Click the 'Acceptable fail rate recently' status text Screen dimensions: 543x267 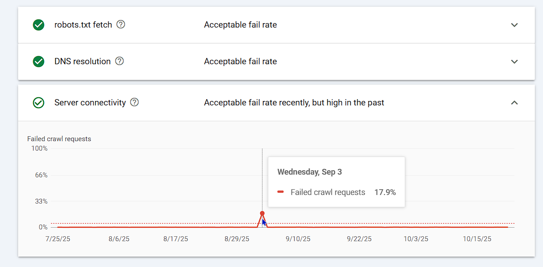294,103
